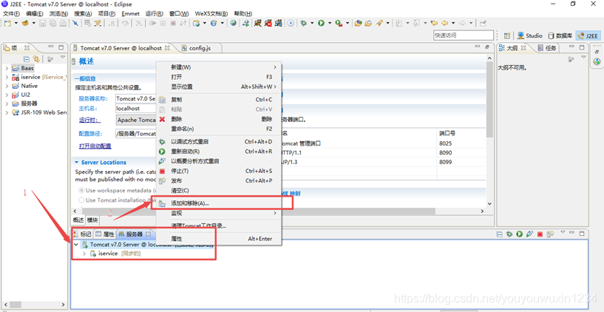604x312 pixels.
Task: Expand the JSR-109 Web Services node
Action: point(7,112)
